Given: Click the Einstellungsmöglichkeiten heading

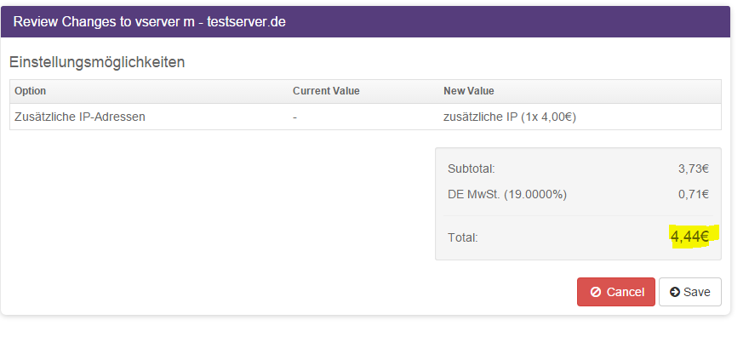Looking at the screenshot, I should [x=97, y=62].
